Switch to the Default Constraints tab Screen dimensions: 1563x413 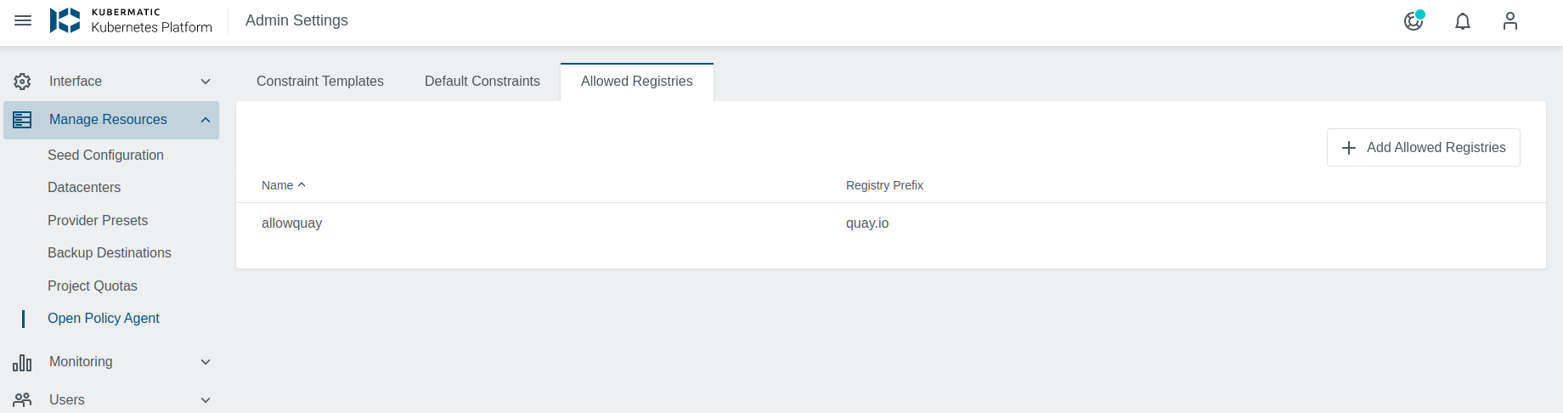(x=482, y=82)
